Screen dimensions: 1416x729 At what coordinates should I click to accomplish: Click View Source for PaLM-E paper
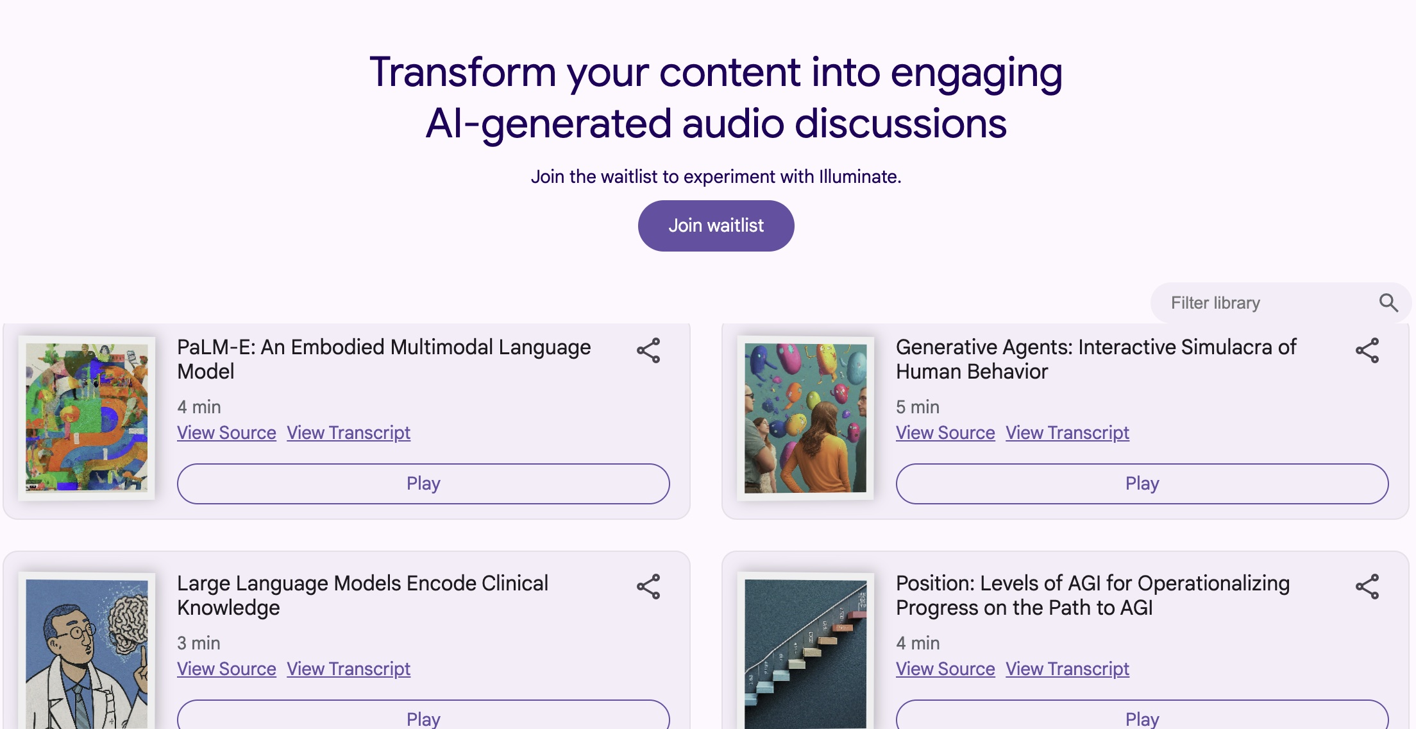226,433
